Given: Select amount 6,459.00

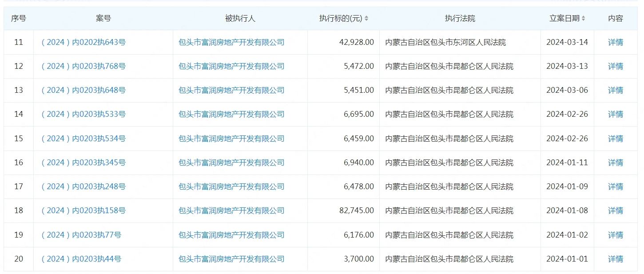Looking at the screenshot, I should (358, 139).
